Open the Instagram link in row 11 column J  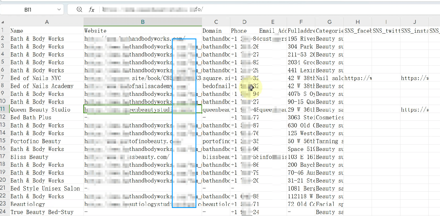pos(415,110)
